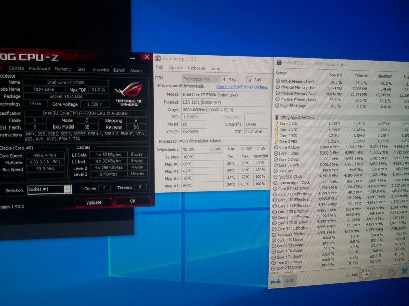Click the circle icon beside Physical Memory Used

(278, 87)
